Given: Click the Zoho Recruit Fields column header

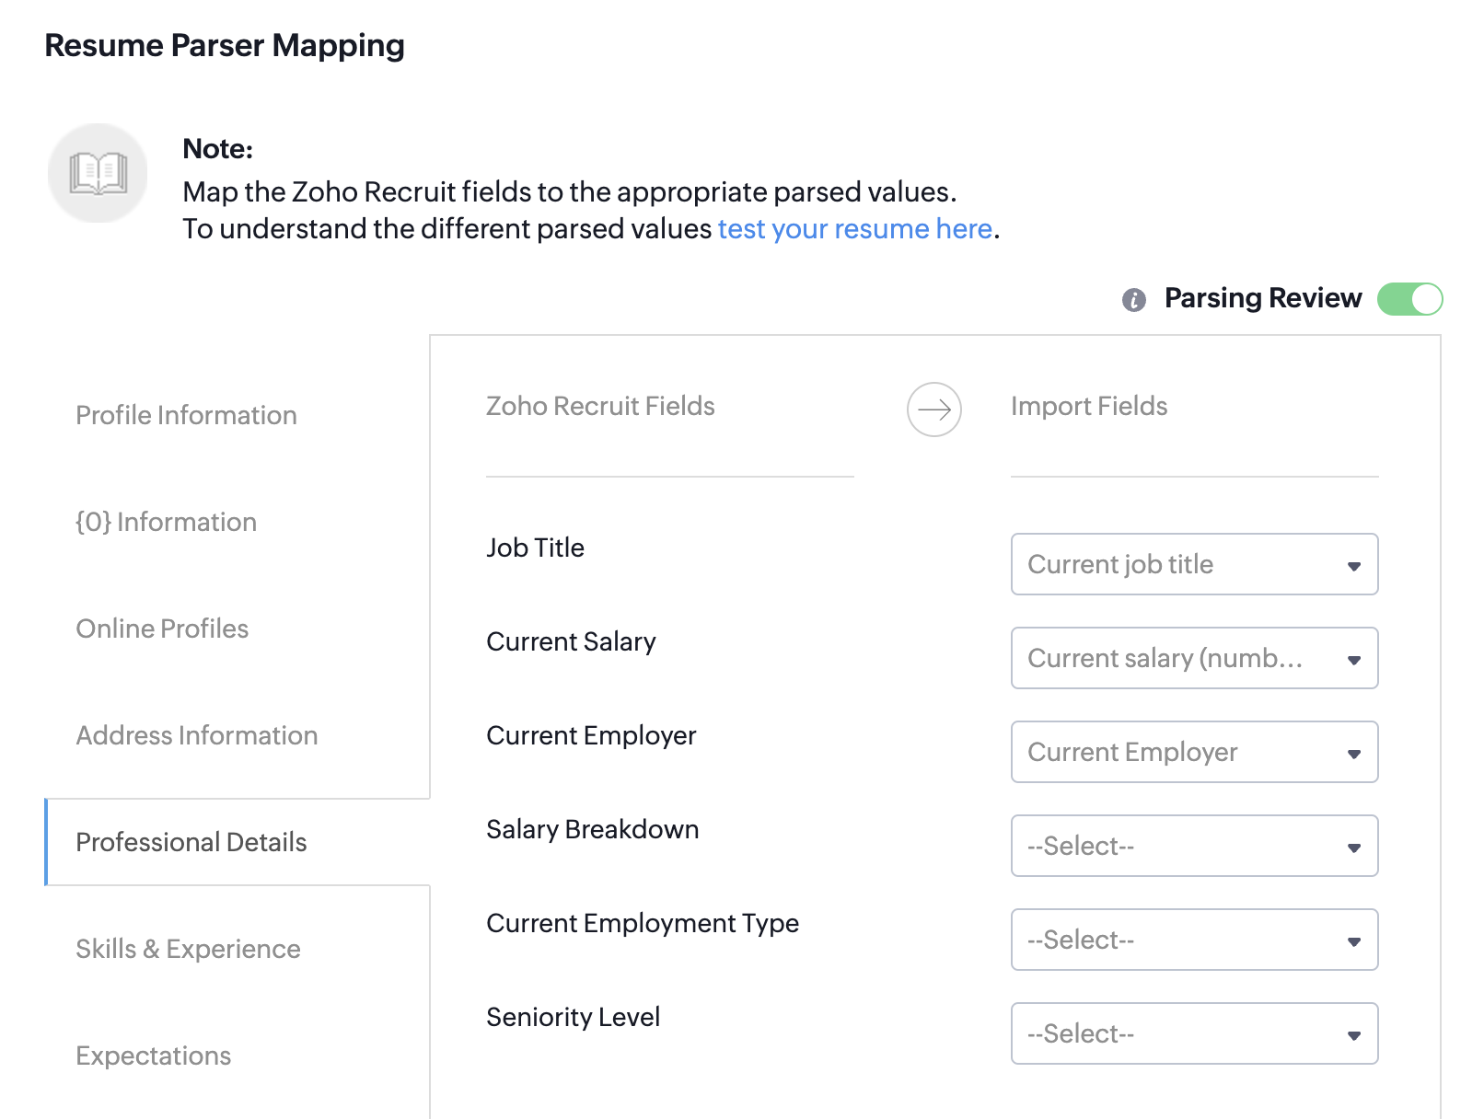Looking at the screenshot, I should pos(600,406).
